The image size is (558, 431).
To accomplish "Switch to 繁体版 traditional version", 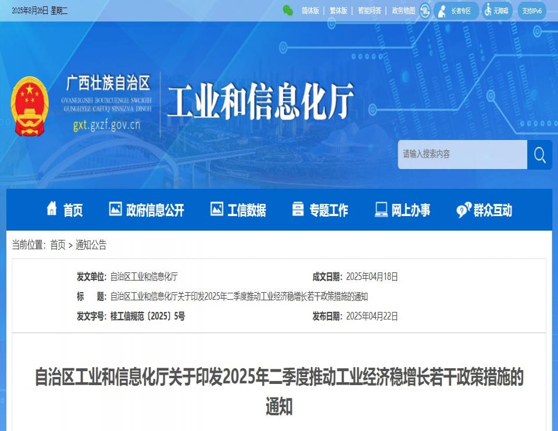I will [338, 10].
